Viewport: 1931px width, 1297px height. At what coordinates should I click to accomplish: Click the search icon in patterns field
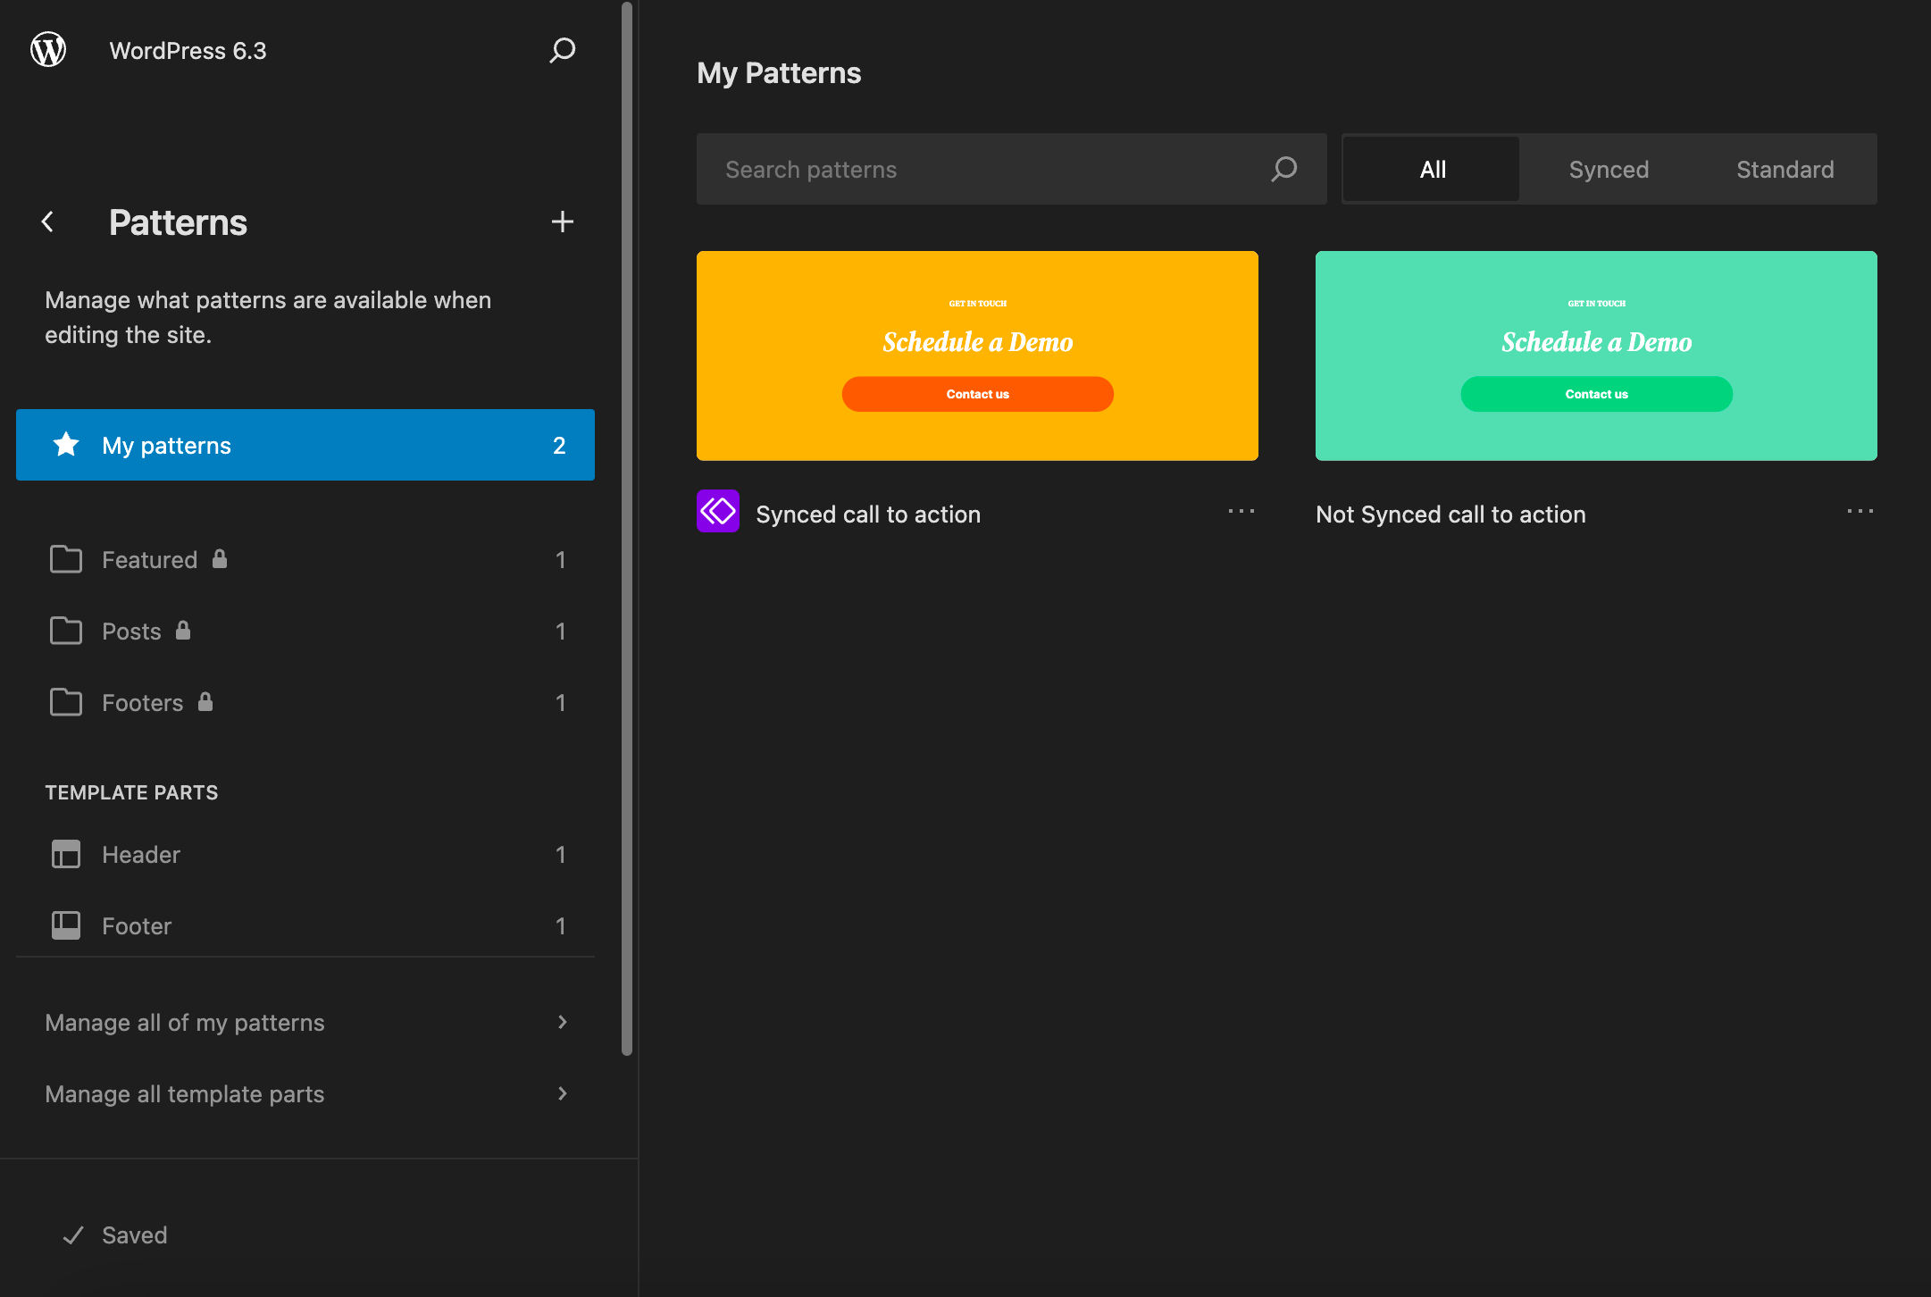click(1285, 170)
